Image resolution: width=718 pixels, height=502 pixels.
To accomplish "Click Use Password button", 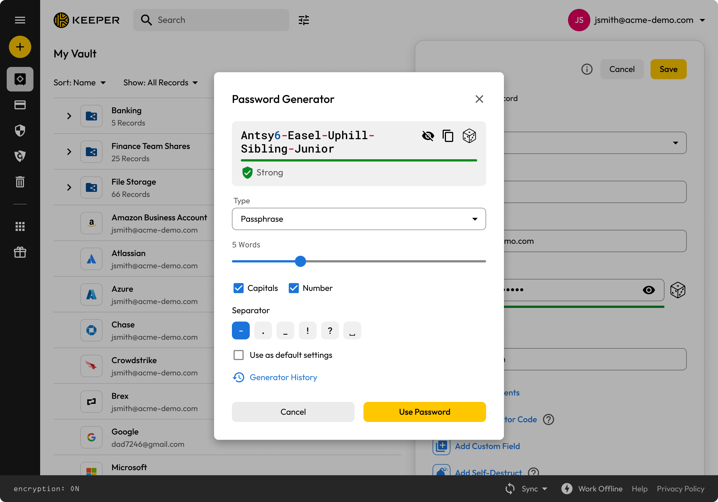I will click(424, 412).
